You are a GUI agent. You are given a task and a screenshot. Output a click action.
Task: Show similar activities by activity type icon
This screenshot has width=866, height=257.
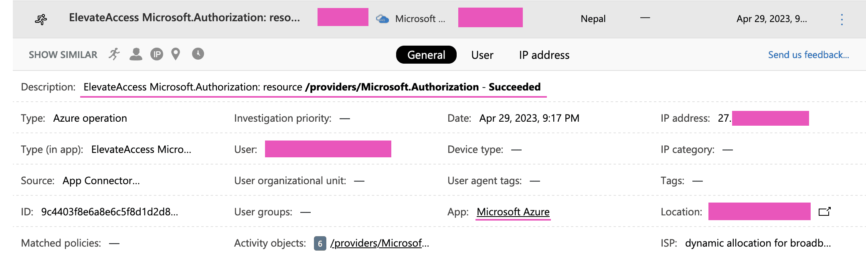coord(114,54)
